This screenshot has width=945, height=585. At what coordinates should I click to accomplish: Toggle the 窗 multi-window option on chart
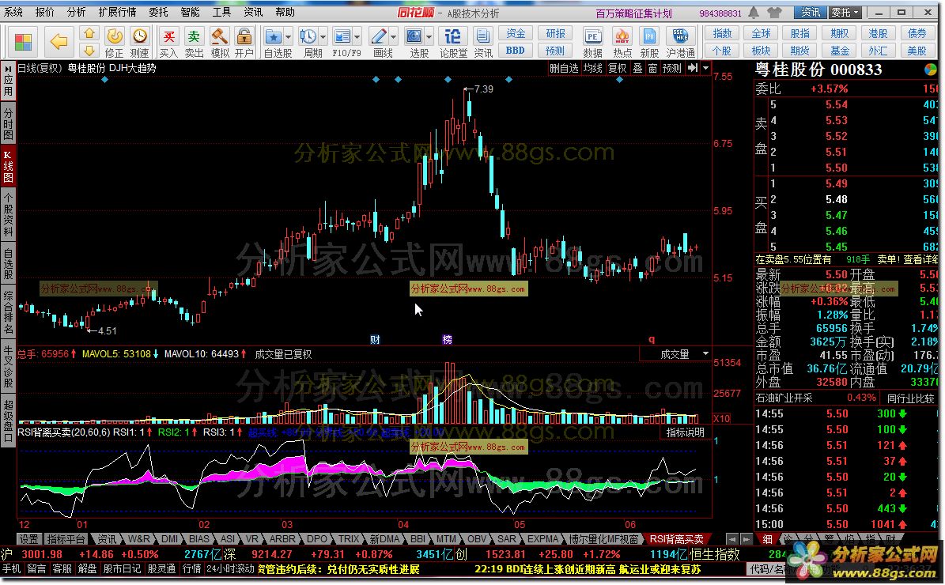point(652,68)
